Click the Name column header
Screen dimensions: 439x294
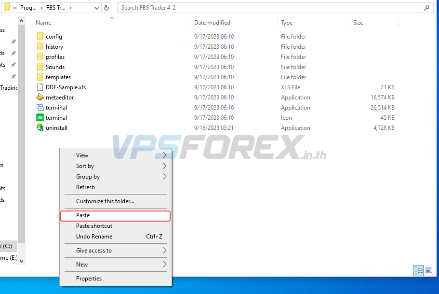point(44,23)
